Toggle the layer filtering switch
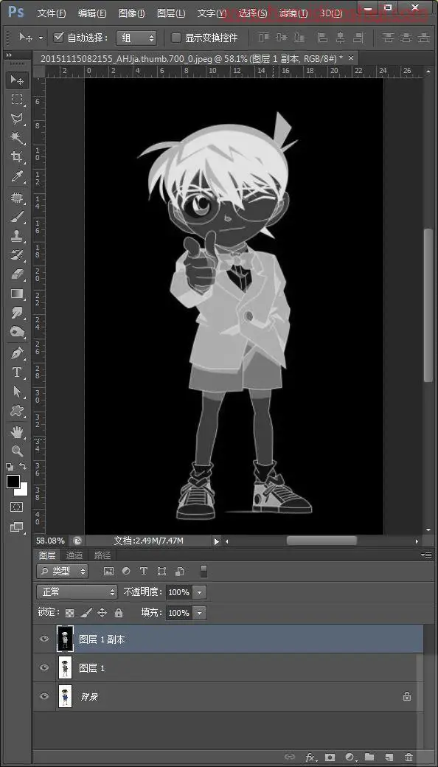The width and height of the screenshot is (438, 767). click(204, 571)
